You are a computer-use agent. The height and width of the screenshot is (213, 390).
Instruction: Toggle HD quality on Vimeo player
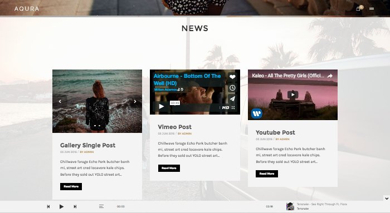point(226,107)
